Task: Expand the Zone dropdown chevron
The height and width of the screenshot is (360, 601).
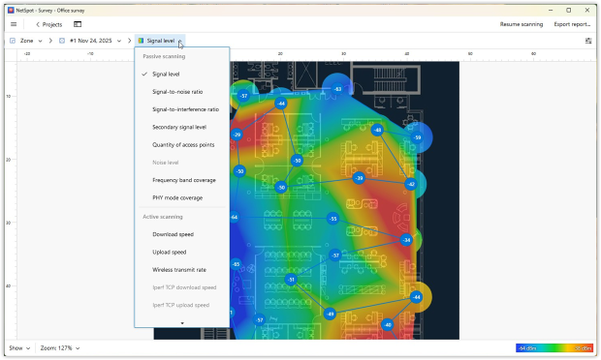Action: 40,41
